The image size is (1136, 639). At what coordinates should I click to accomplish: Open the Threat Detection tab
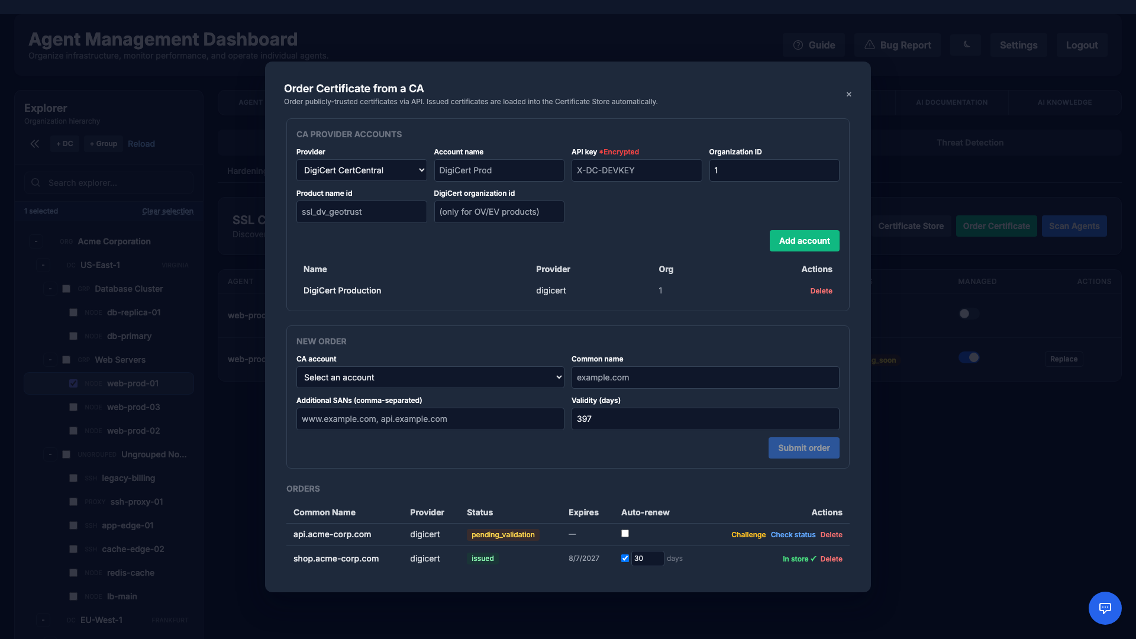pos(970,143)
